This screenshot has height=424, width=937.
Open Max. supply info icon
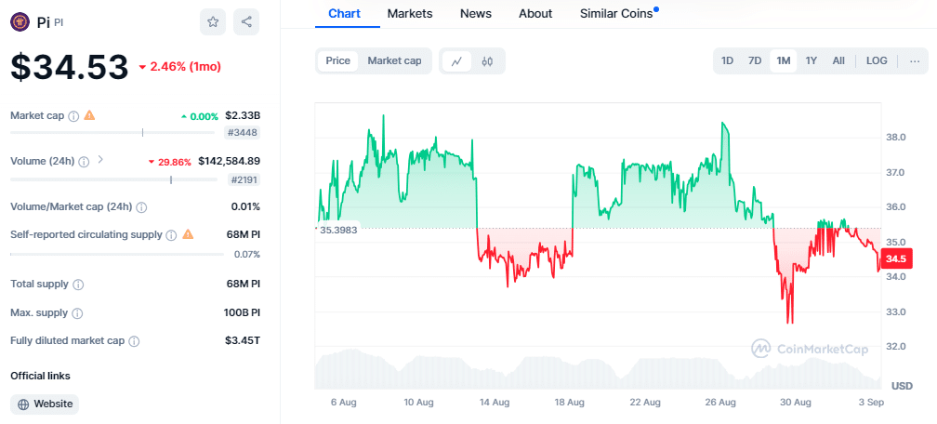[78, 313]
